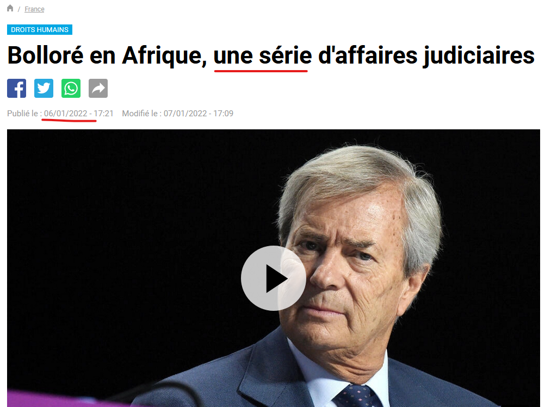Share the article on Facebook
Viewport: 551px width, 407px height.
tap(16, 88)
